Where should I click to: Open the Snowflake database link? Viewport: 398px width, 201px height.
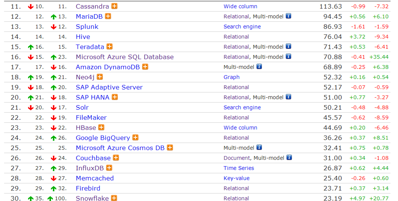click(x=92, y=198)
